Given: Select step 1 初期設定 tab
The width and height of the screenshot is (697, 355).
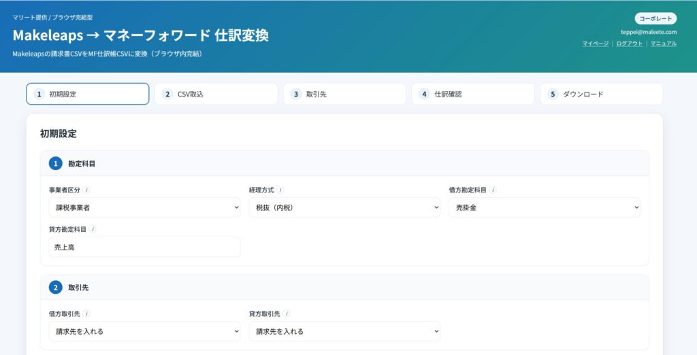Looking at the screenshot, I should pos(88,94).
